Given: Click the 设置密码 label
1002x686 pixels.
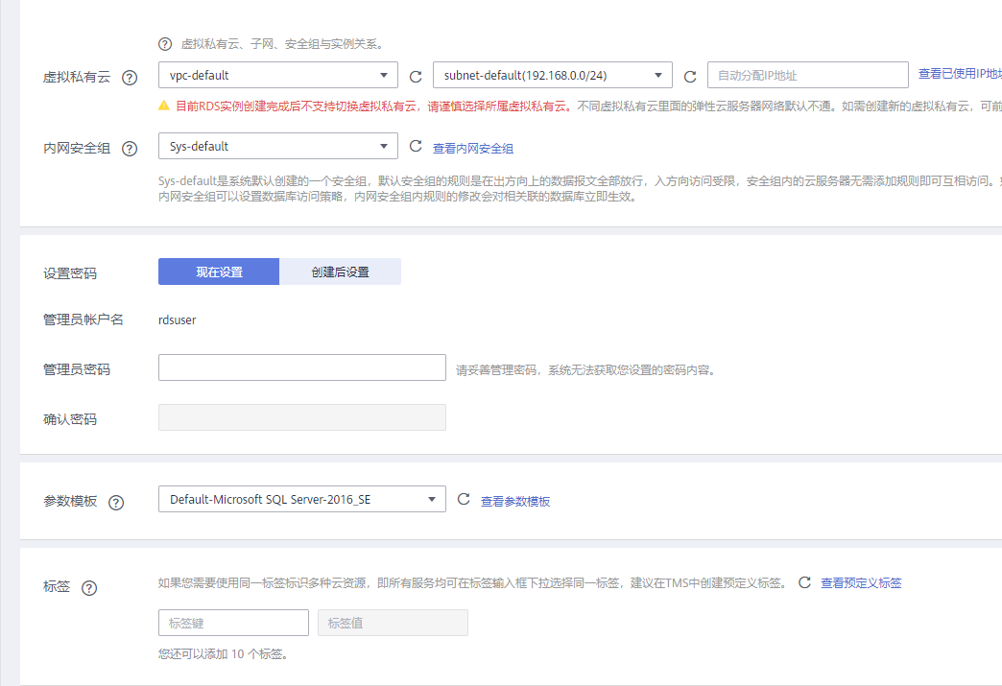Looking at the screenshot, I should (70, 273).
